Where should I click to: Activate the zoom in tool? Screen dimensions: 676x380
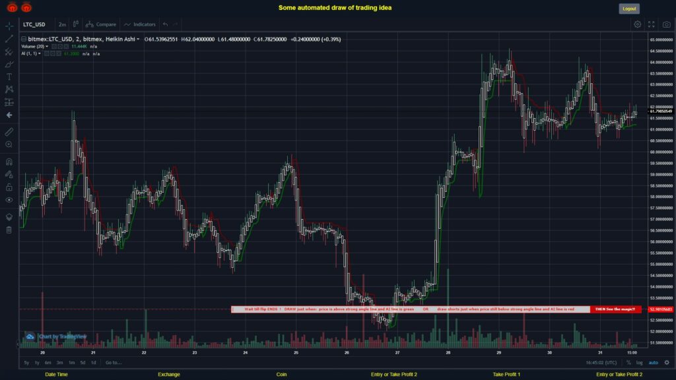point(9,144)
